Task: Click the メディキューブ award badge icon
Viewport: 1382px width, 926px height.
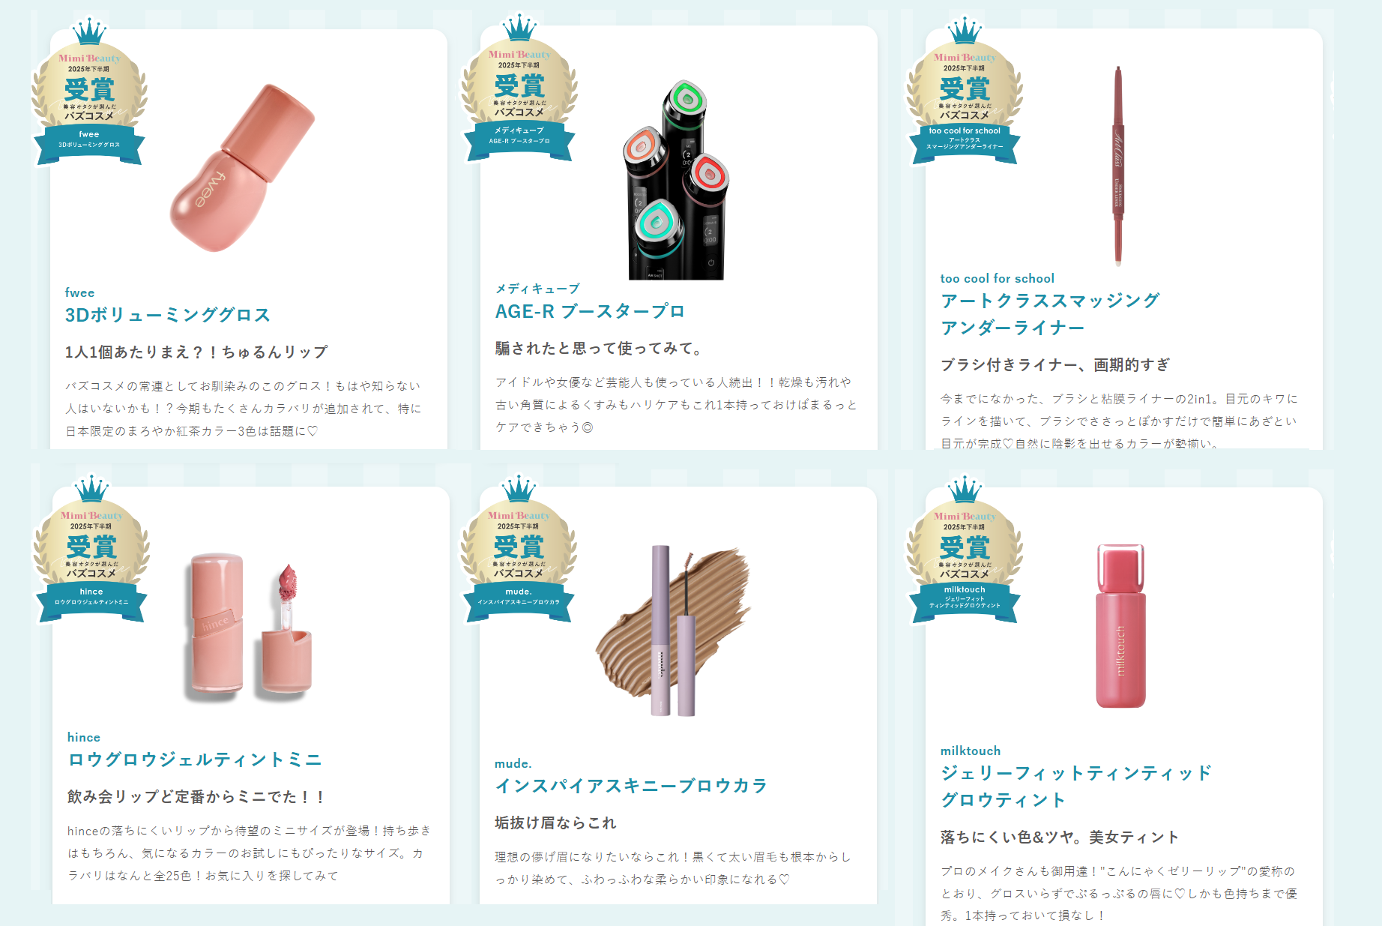Action: (519, 88)
